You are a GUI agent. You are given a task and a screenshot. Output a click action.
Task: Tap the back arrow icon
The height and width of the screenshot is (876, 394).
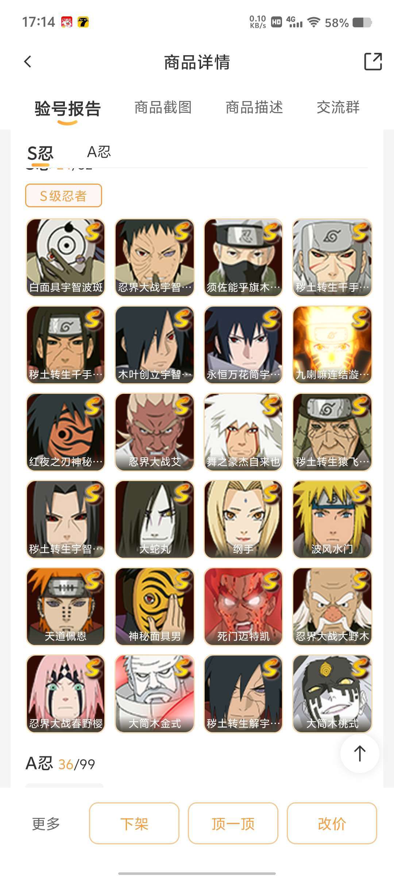28,62
